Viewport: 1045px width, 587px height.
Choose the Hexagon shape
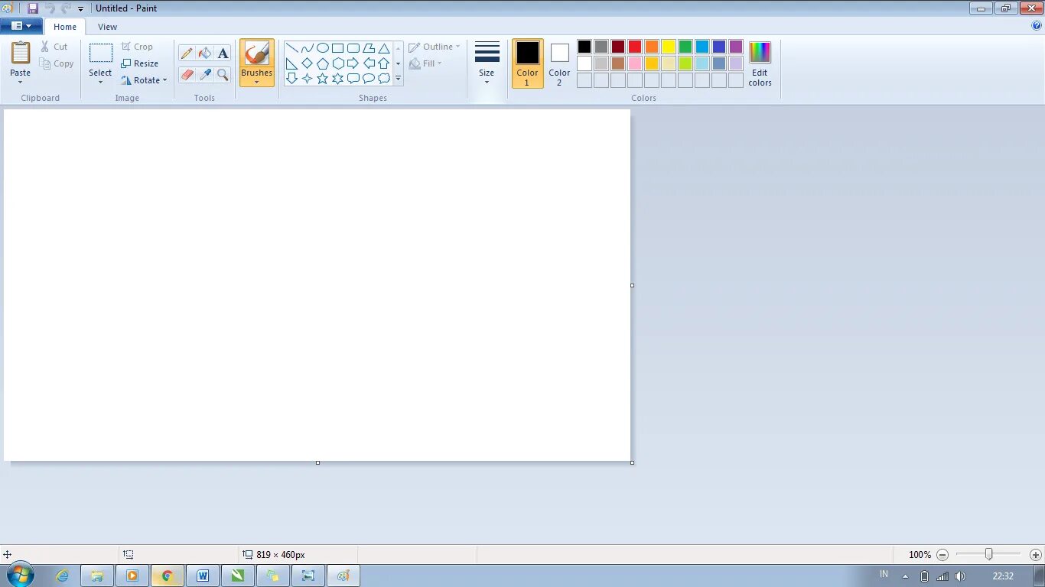337,63
